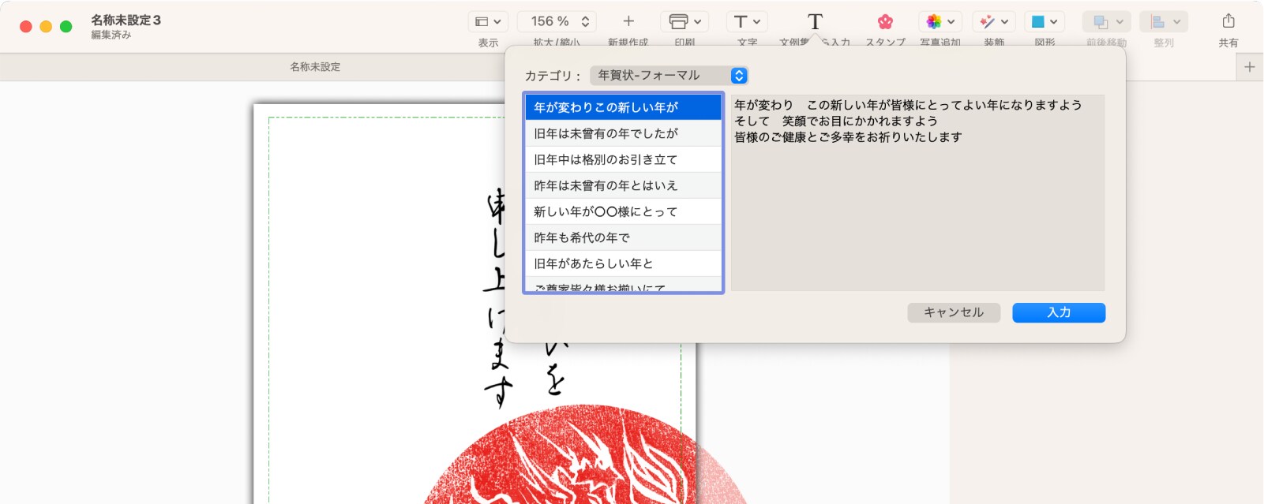This screenshot has width=1264, height=504.
Task: Select phrase 昨年は未曾有の年とはいえ
Action: coord(624,185)
